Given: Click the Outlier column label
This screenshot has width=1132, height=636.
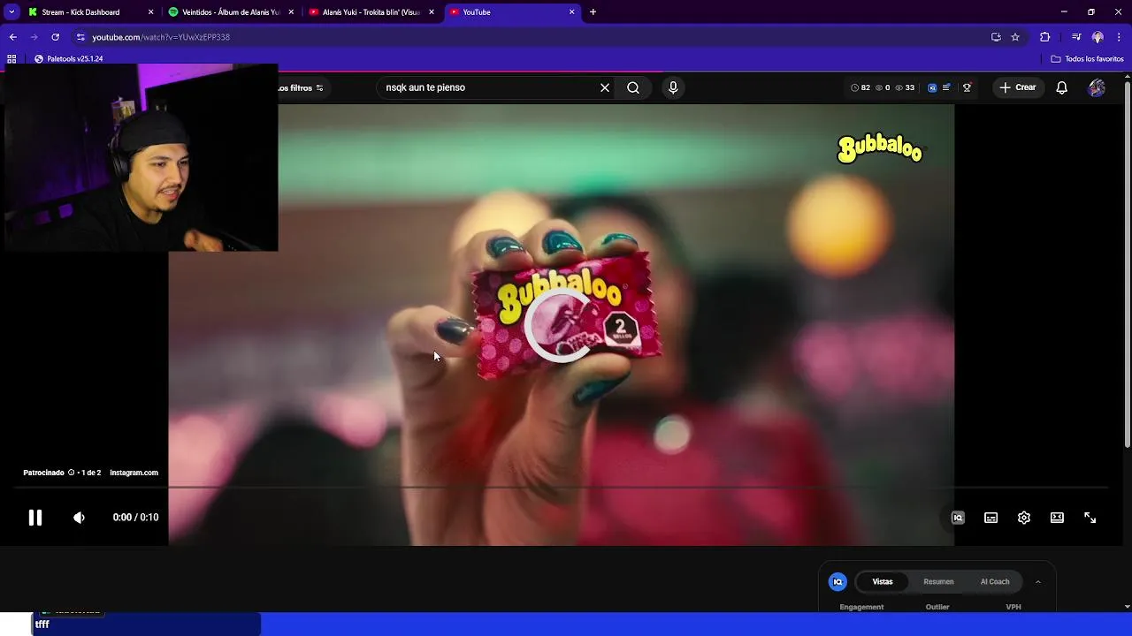Looking at the screenshot, I should point(937,607).
